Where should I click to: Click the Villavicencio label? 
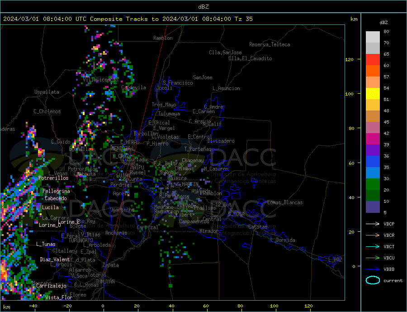(100, 80)
